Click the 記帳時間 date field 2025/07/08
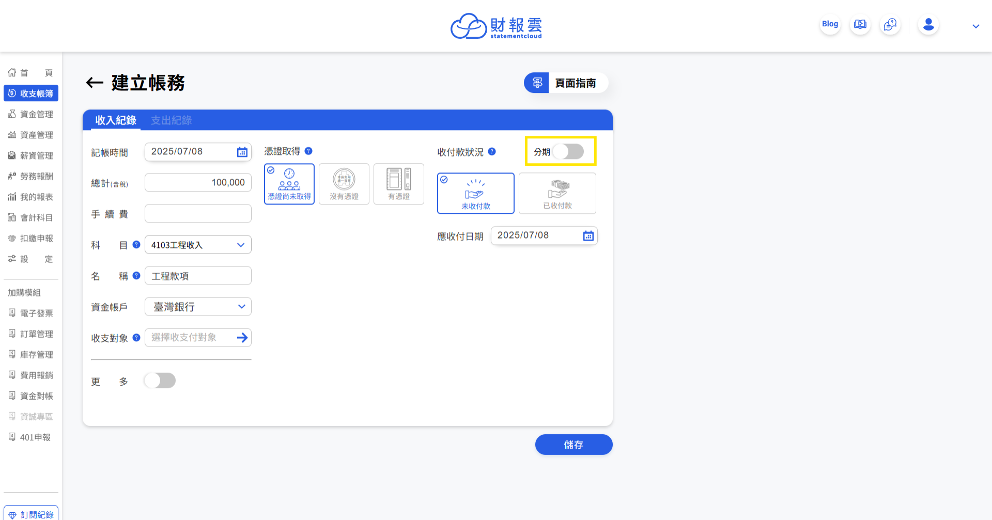 198,152
